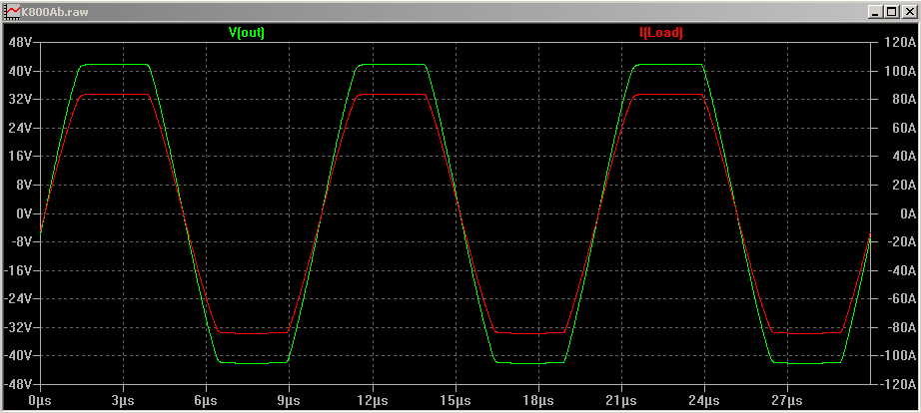The height and width of the screenshot is (413, 921).
Task: Click the 0A right axis label
Action: [909, 213]
